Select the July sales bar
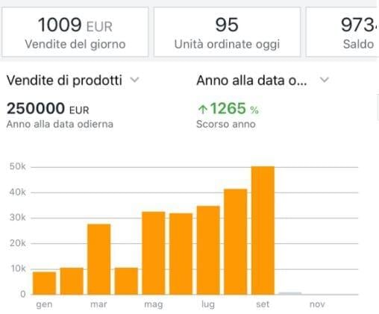Image resolution: width=379 pixels, height=314 pixels. coord(208,250)
